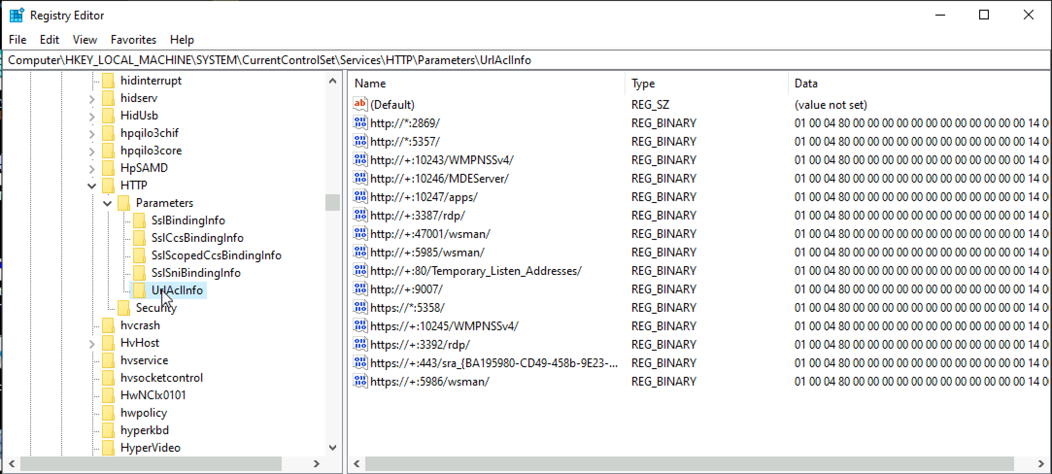Open the Favorites menu
Viewport: 1052px width, 474px height.
coord(133,39)
